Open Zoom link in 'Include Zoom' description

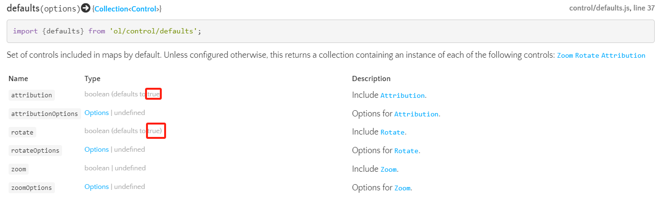click(388, 169)
